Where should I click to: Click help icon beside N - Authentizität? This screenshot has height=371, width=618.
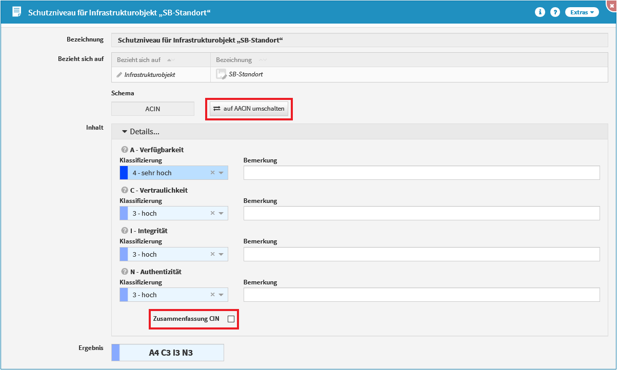[124, 272]
